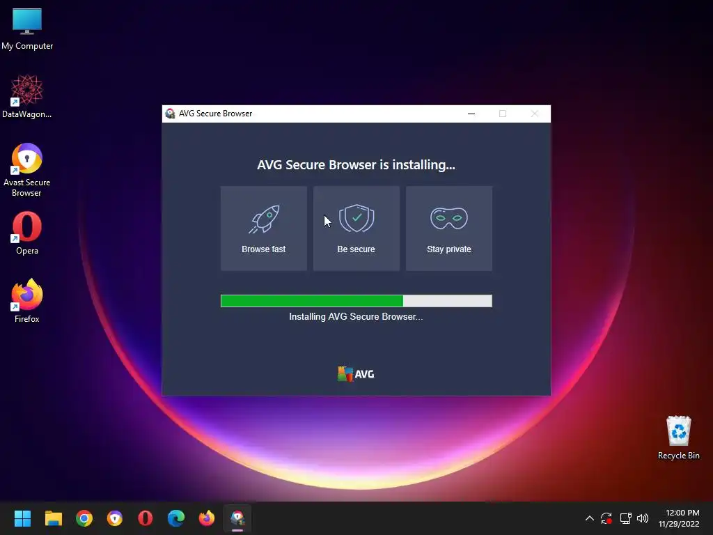
Task: Click the 'Installing AVG Secure Browser...' status text
Action: [356, 317]
